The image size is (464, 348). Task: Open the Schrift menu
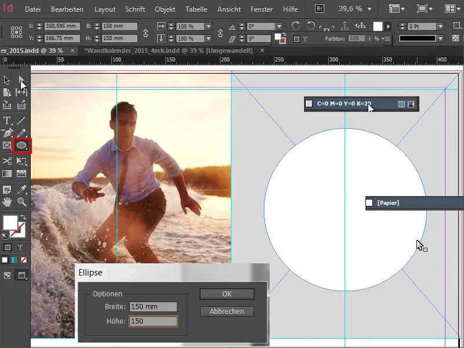(x=135, y=9)
